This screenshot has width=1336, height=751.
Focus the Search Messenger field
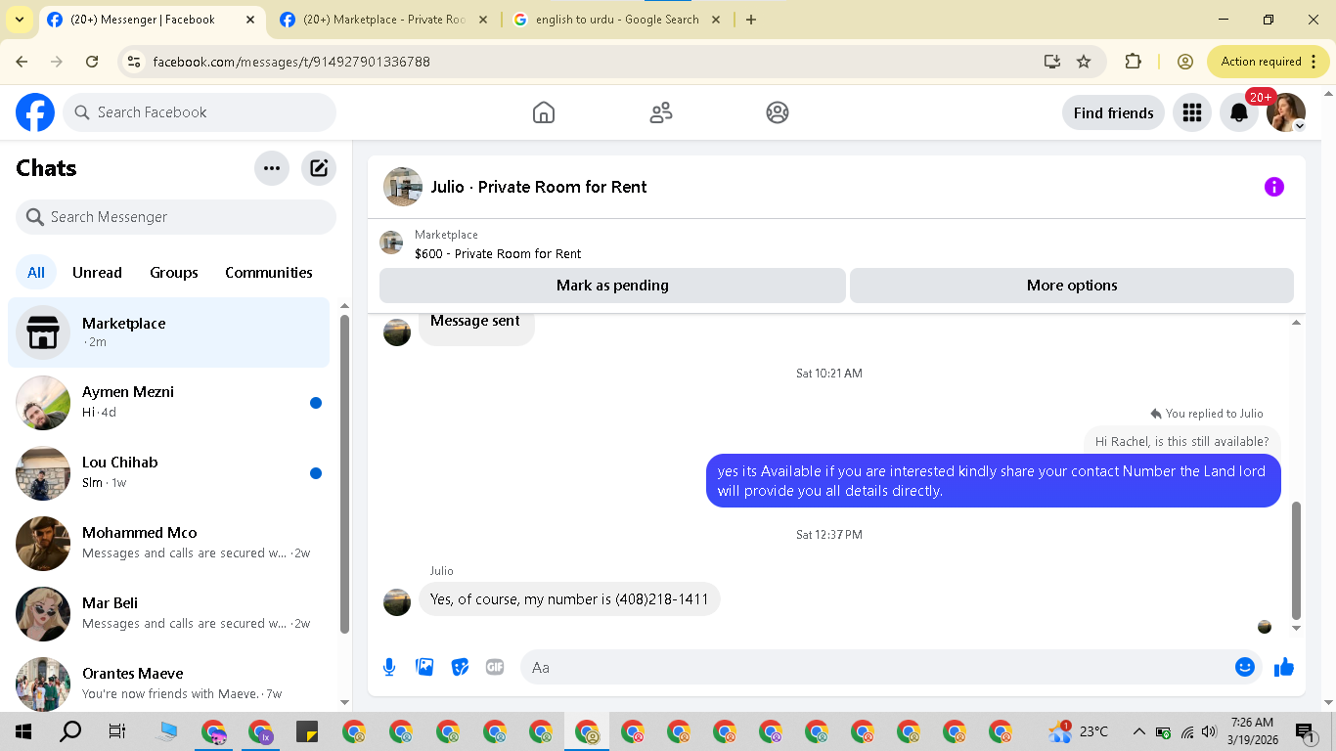point(176,217)
